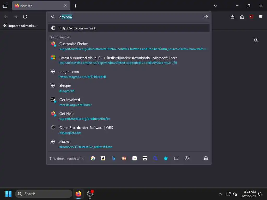
Task: Click the Go arrow in address bar
Action: coord(206,17)
